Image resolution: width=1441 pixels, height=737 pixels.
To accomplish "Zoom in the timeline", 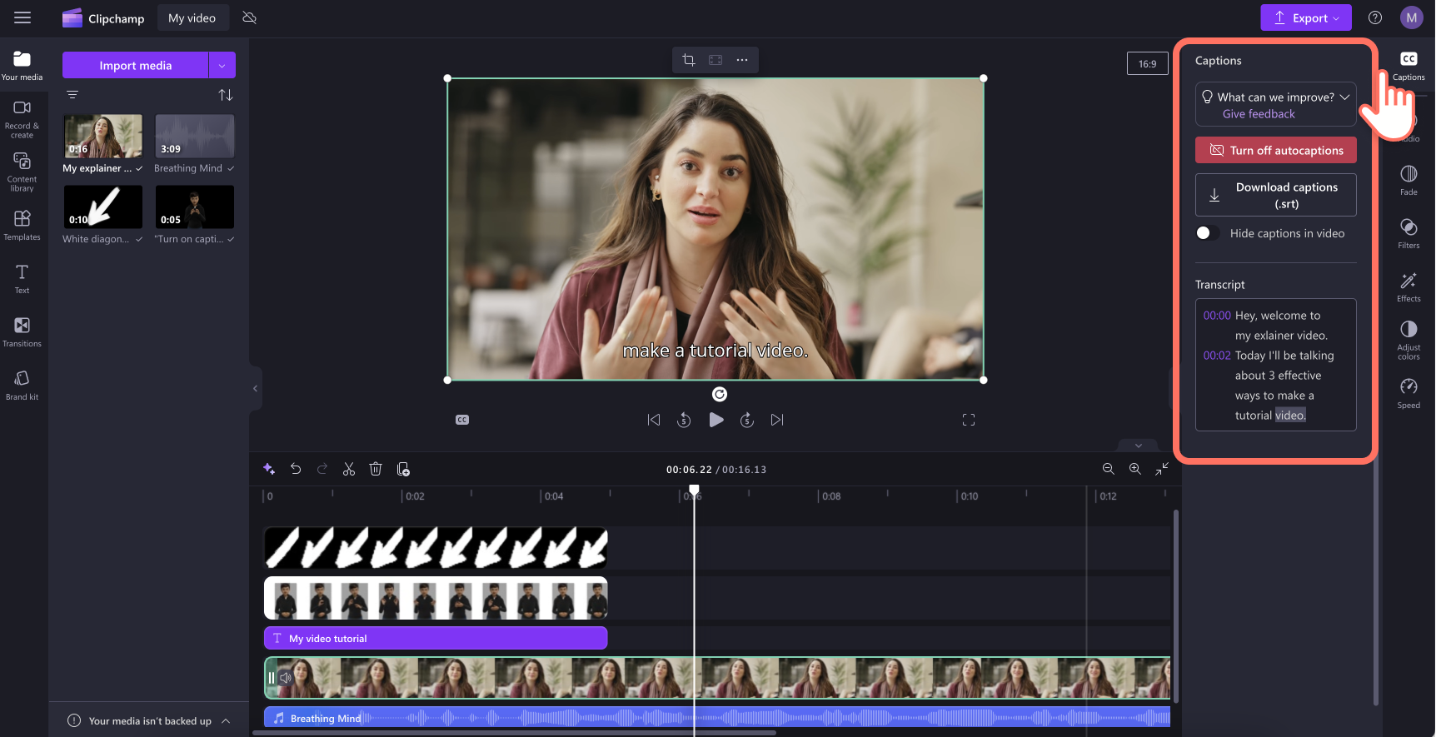I will (x=1135, y=469).
